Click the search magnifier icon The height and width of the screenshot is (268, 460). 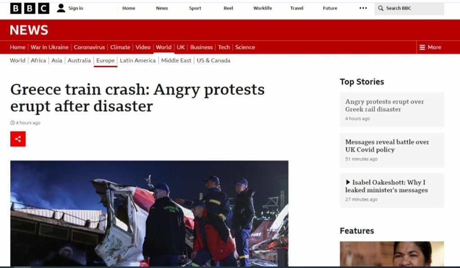tap(380, 8)
